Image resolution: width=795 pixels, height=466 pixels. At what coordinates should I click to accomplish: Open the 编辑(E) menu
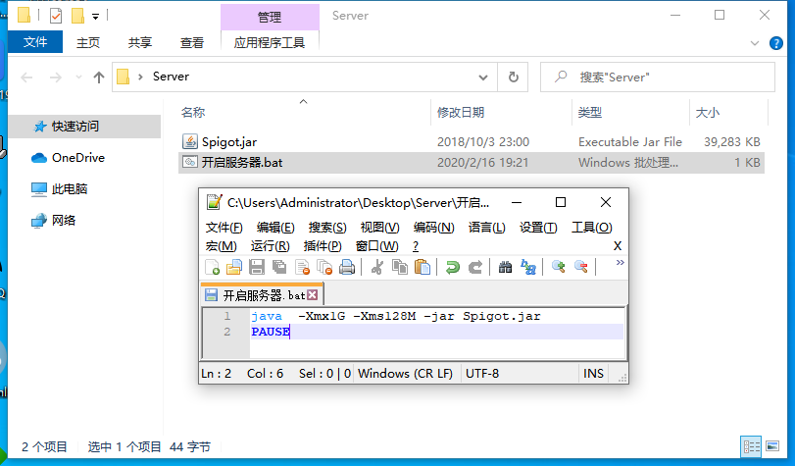click(275, 228)
